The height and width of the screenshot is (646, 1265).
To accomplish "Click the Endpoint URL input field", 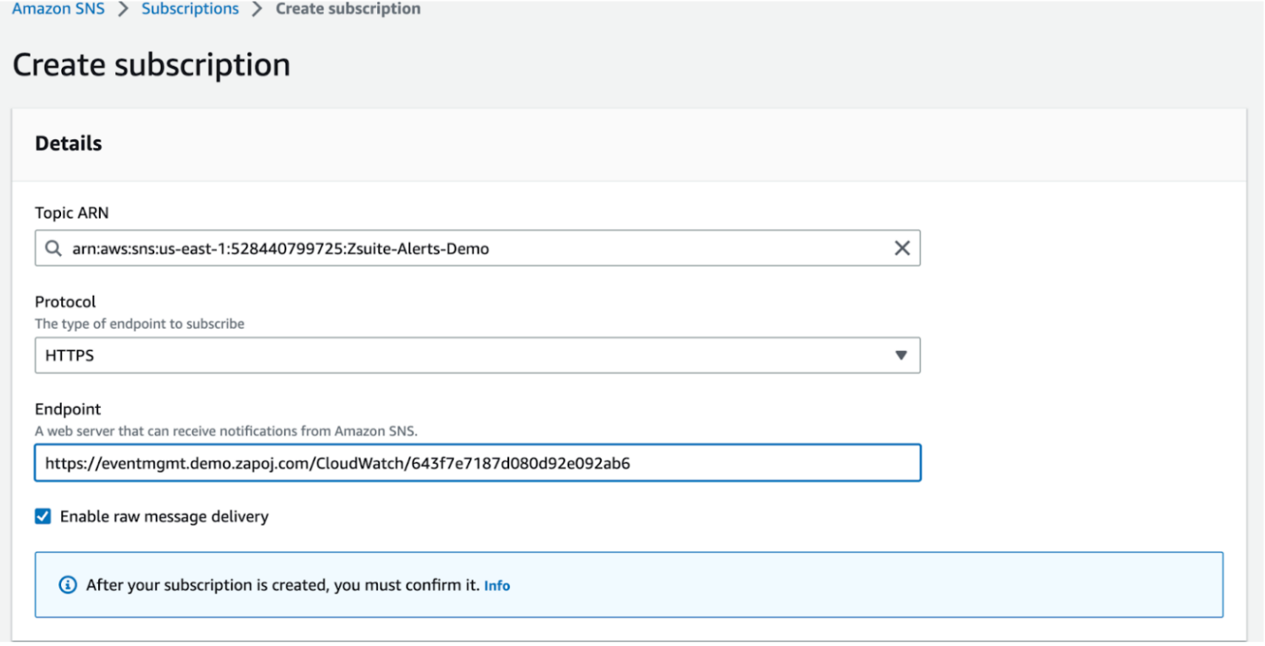I will 477,464.
